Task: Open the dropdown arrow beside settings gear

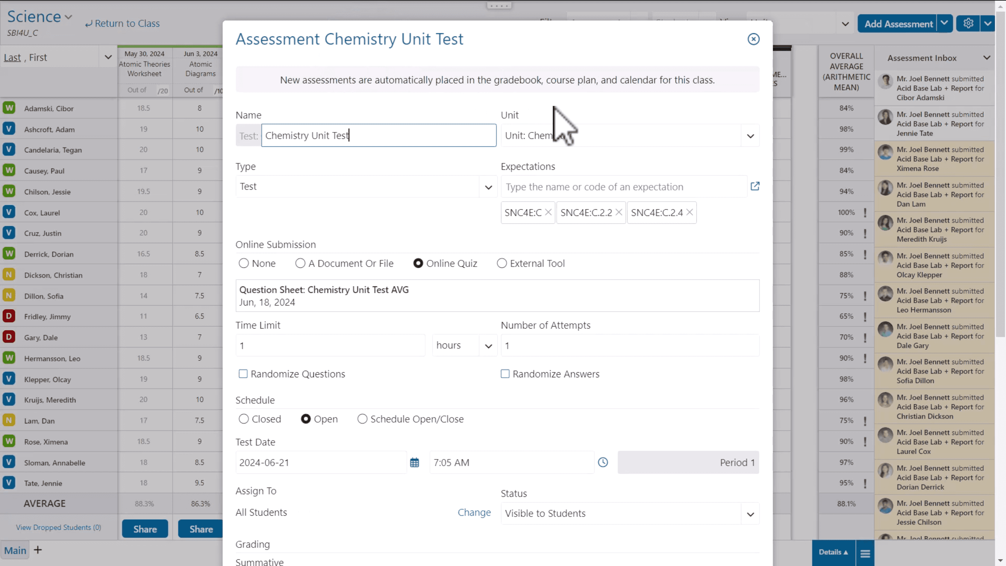Action: 987,23
